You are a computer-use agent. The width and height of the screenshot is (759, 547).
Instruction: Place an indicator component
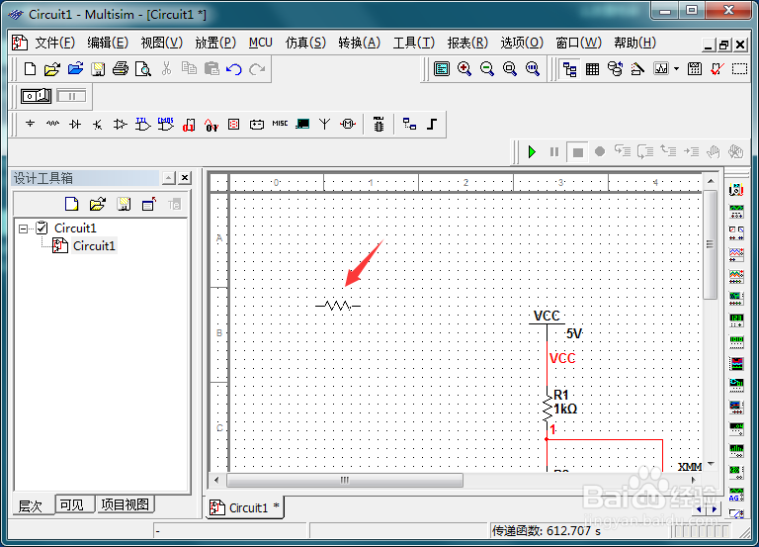234,125
